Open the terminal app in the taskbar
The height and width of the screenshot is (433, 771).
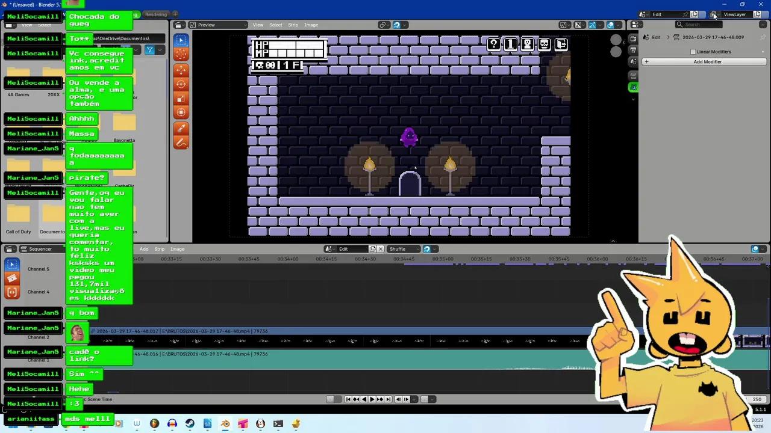pos(278,424)
